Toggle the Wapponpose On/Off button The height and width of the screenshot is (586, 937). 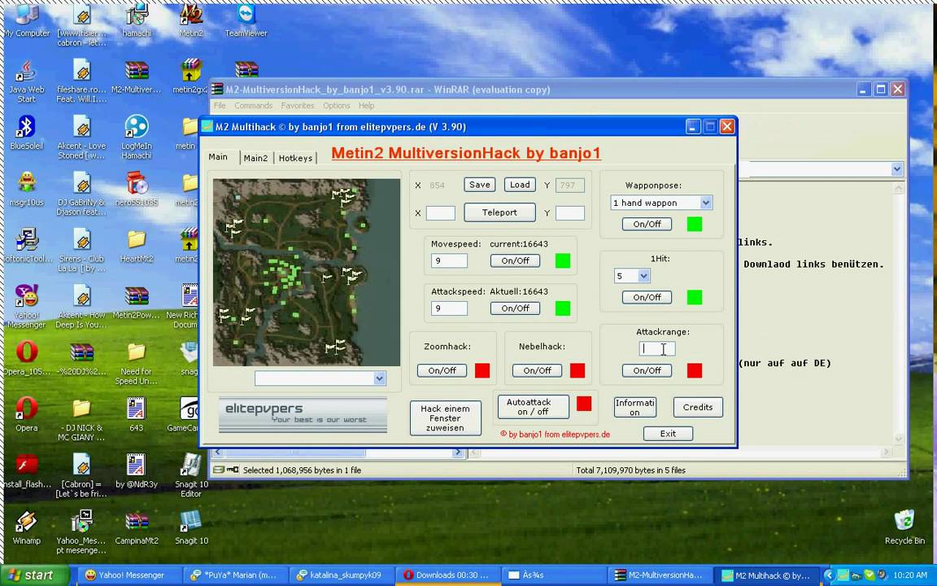point(647,224)
